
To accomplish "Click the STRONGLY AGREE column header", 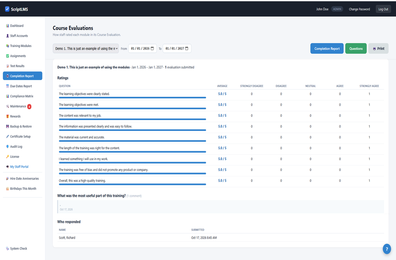I will (369, 86).
